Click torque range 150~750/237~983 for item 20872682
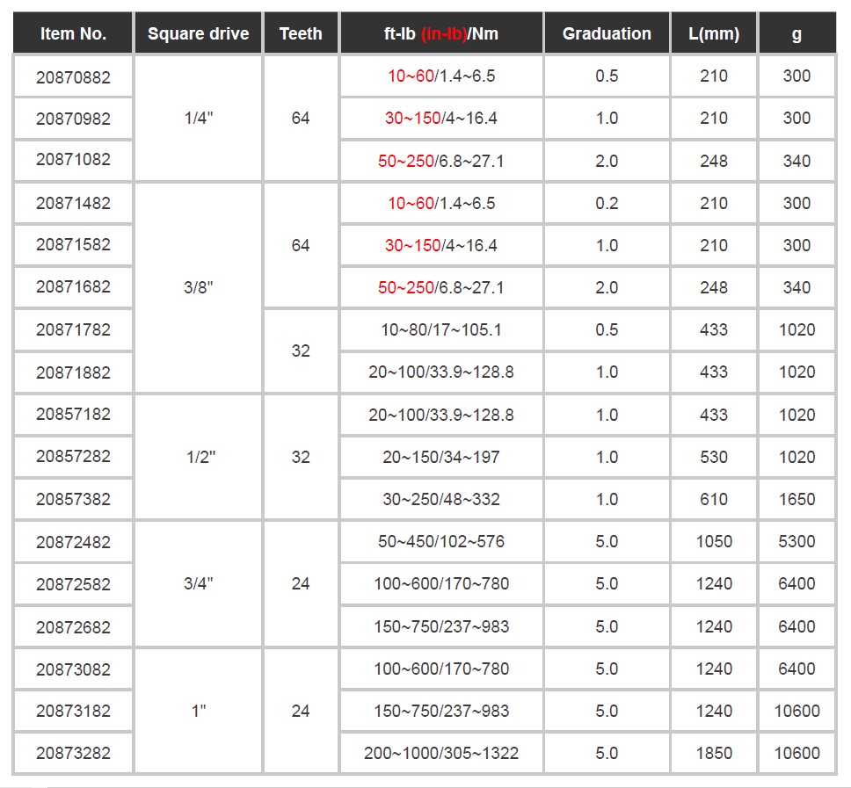 [x=441, y=626]
